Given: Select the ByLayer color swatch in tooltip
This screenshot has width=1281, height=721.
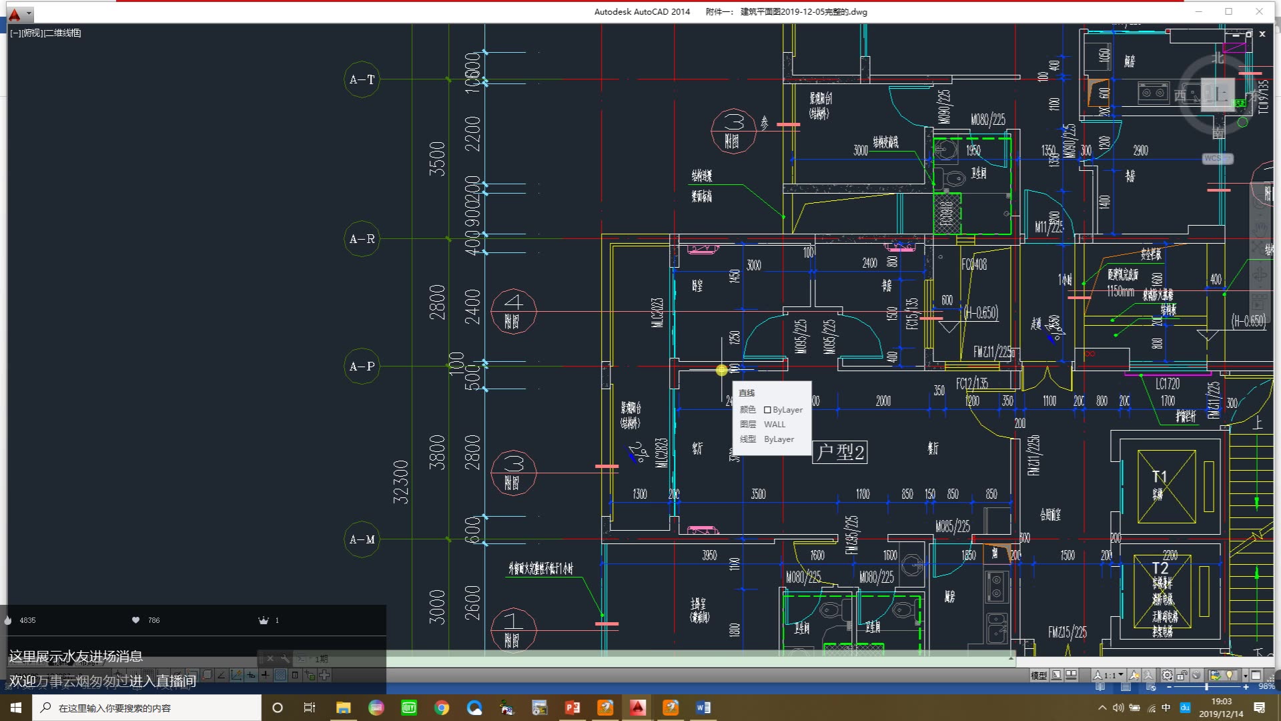Looking at the screenshot, I should click(767, 410).
